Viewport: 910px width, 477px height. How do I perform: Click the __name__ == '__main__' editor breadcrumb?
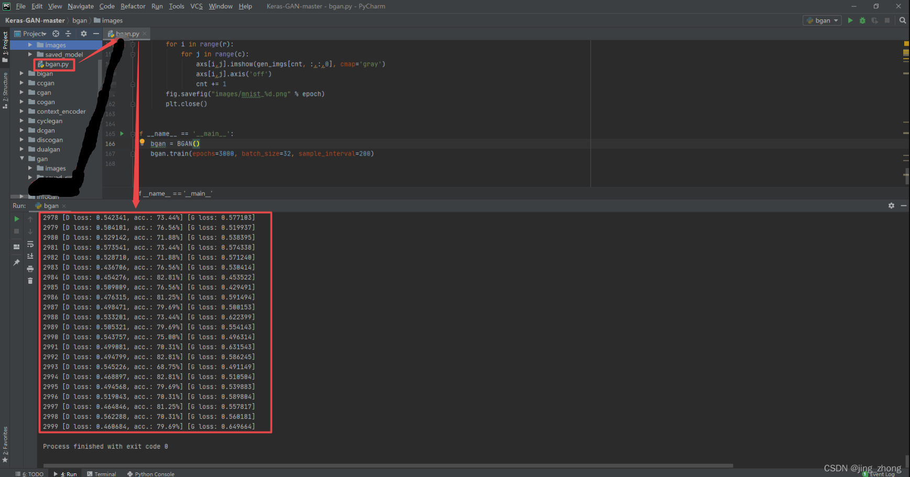[176, 193]
